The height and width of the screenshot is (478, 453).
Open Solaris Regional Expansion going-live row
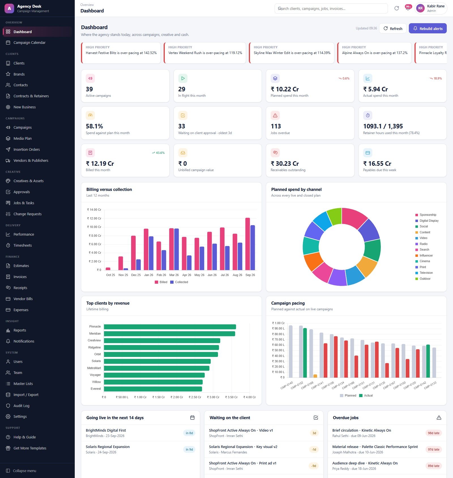pos(140,449)
